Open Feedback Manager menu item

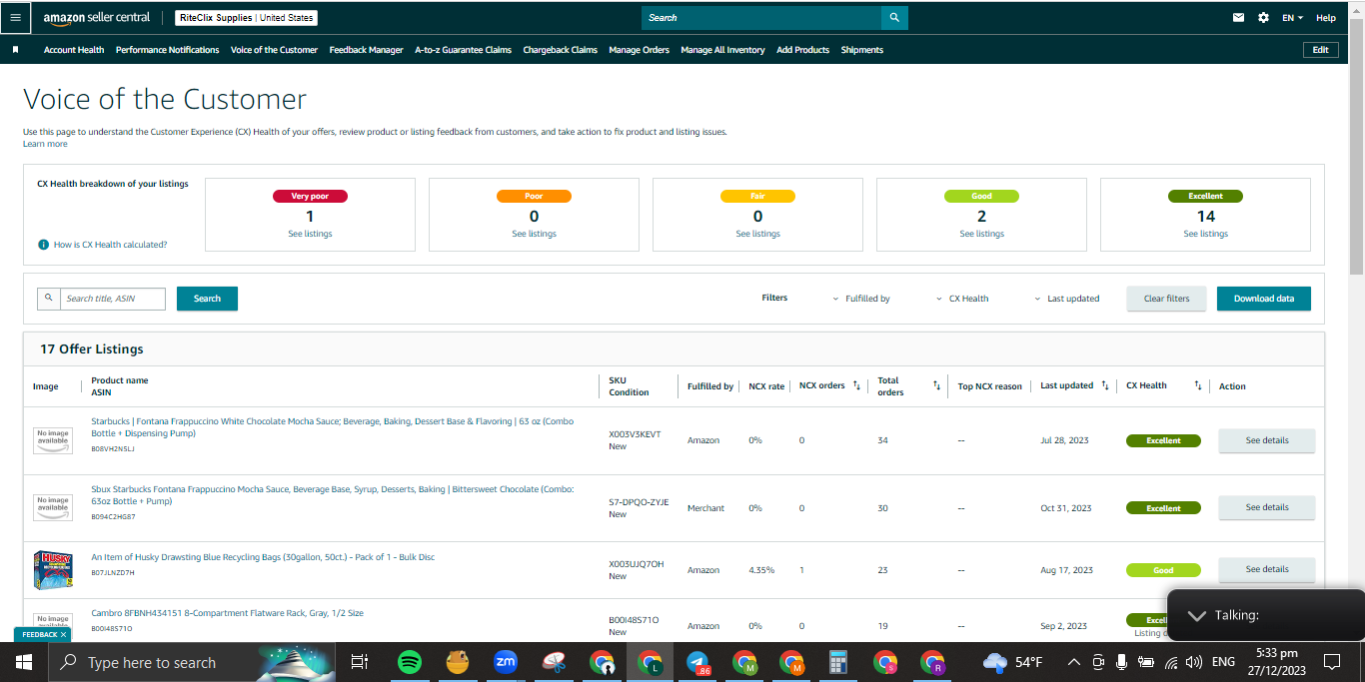point(367,50)
